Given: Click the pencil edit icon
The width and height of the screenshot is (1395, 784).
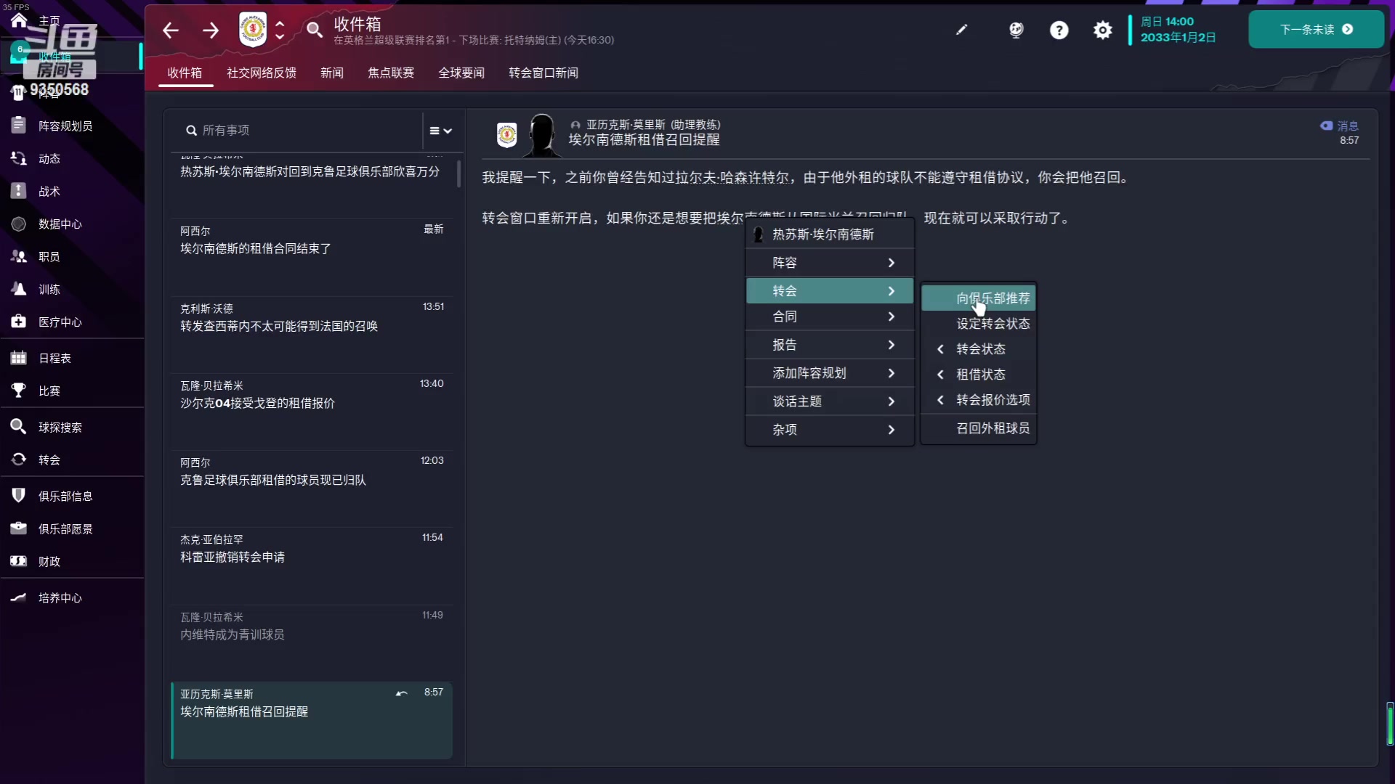Looking at the screenshot, I should click(961, 30).
